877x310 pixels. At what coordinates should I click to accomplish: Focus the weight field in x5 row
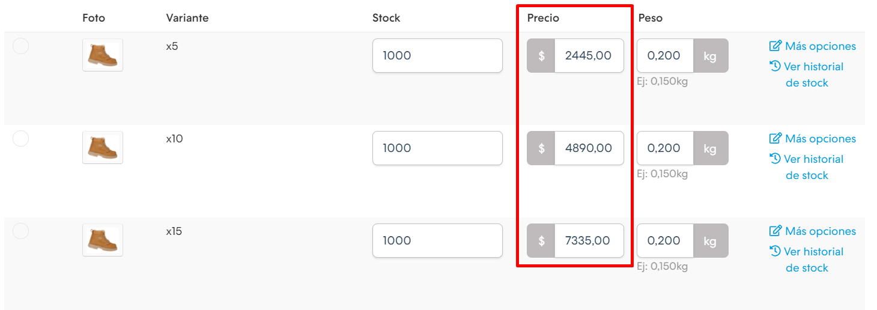coord(665,56)
